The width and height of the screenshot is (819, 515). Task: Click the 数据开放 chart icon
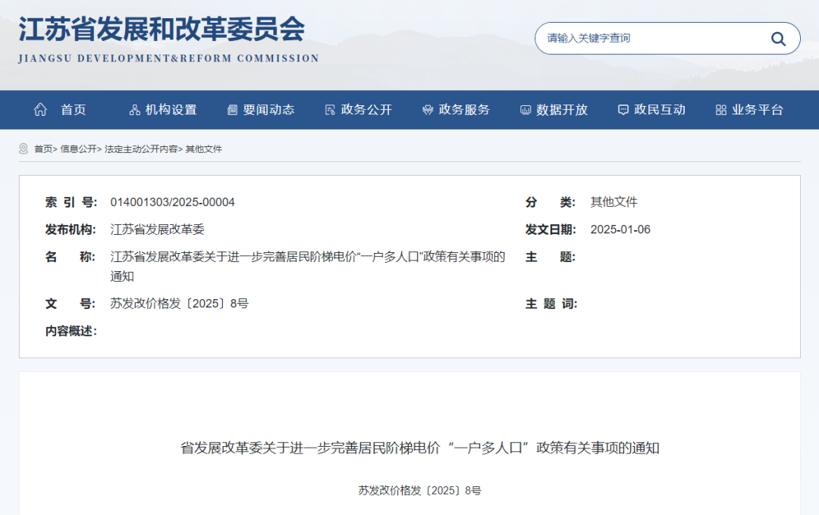[526, 110]
